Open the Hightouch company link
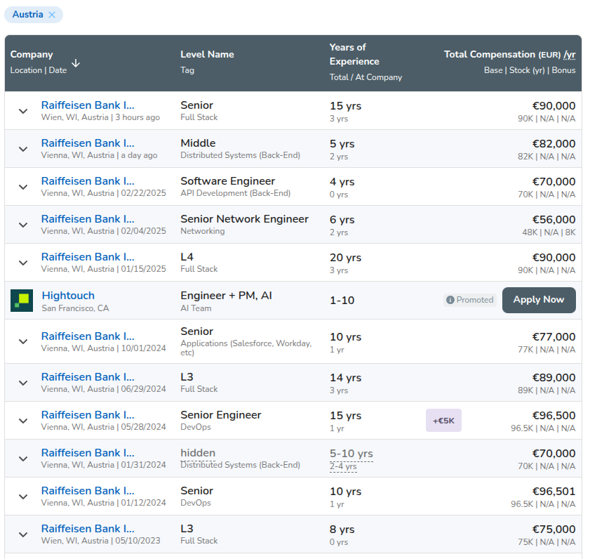The width and height of the screenshot is (590, 559). click(x=68, y=296)
